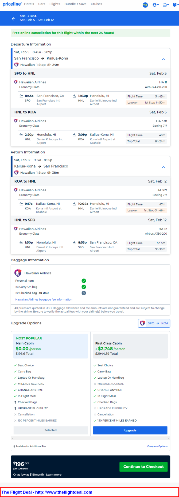The height and width of the screenshot is (497, 179).
Task: Open Hawaiian Airlines baggage fee information link
Action: (x=44, y=300)
